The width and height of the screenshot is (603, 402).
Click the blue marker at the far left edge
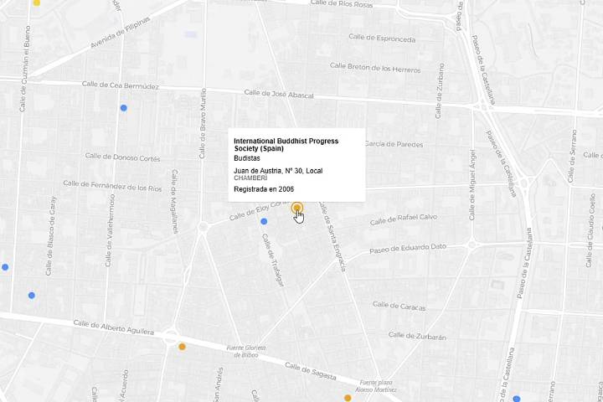tap(5, 267)
